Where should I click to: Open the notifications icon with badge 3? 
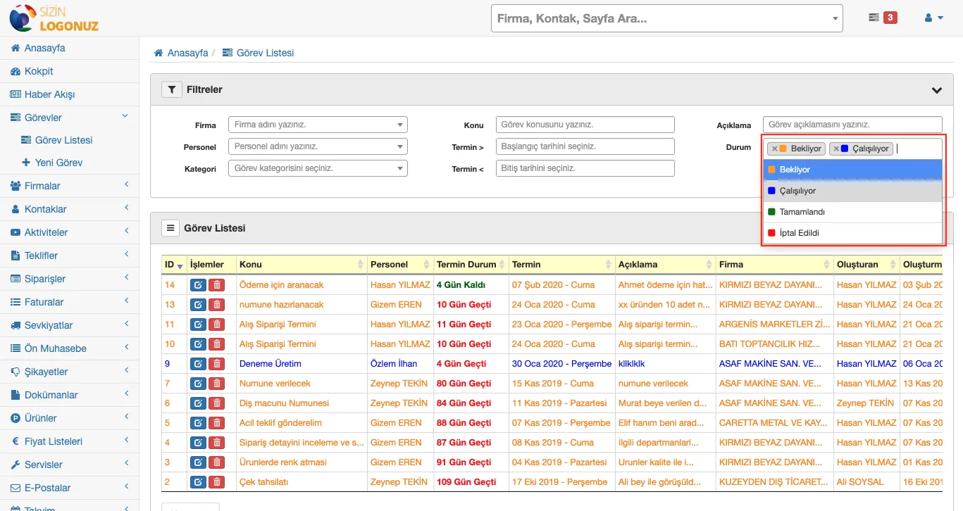(x=883, y=18)
